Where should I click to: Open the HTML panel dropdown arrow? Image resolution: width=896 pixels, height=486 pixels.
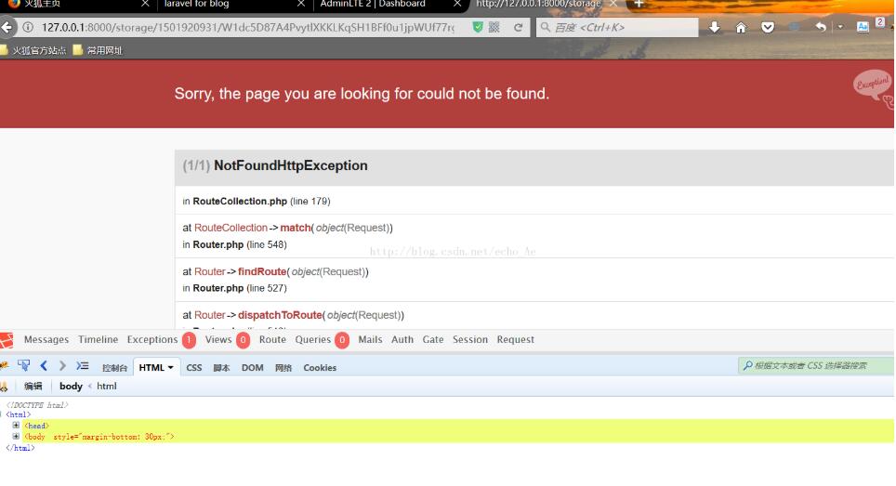(x=170, y=368)
